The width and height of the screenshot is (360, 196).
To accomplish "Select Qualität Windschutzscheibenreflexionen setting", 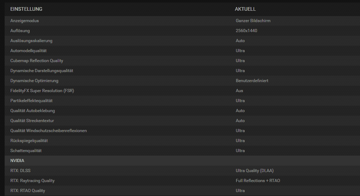I will coord(182,131).
